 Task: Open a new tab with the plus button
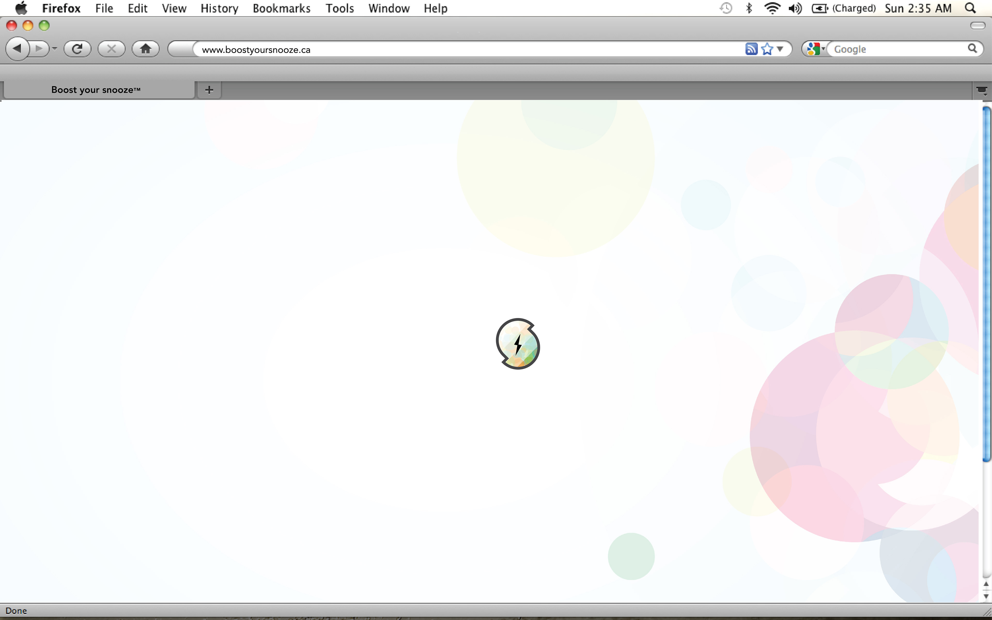pyautogui.click(x=209, y=90)
